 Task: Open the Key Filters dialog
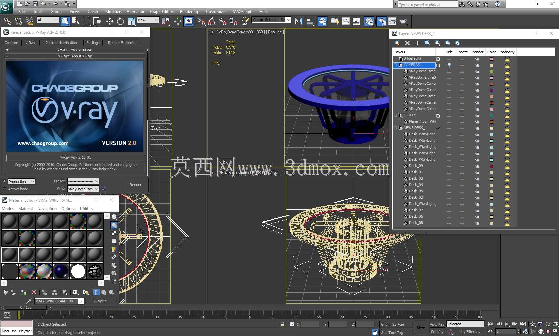tap(469, 332)
